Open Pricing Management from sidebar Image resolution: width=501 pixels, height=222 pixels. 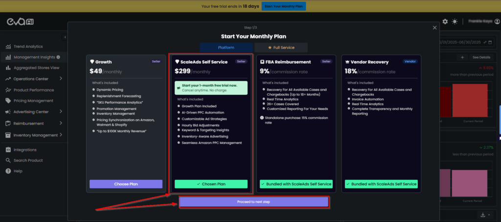[34, 101]
